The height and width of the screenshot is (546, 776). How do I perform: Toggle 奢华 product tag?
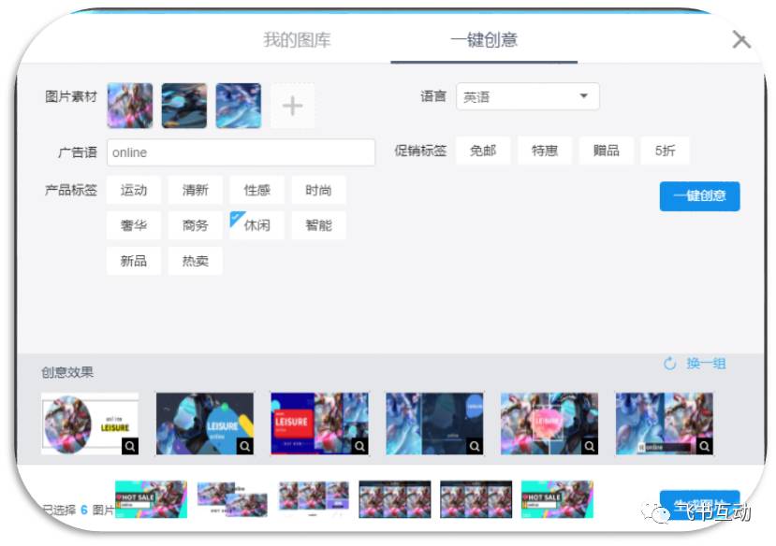[134, 226]
